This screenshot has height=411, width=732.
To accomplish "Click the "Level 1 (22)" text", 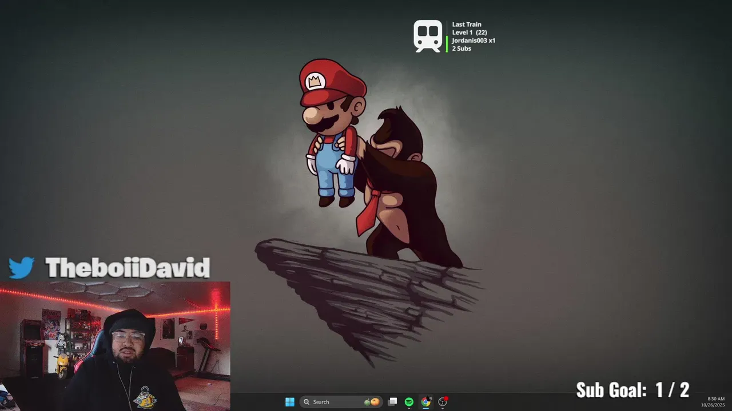I will pos(470,33).
